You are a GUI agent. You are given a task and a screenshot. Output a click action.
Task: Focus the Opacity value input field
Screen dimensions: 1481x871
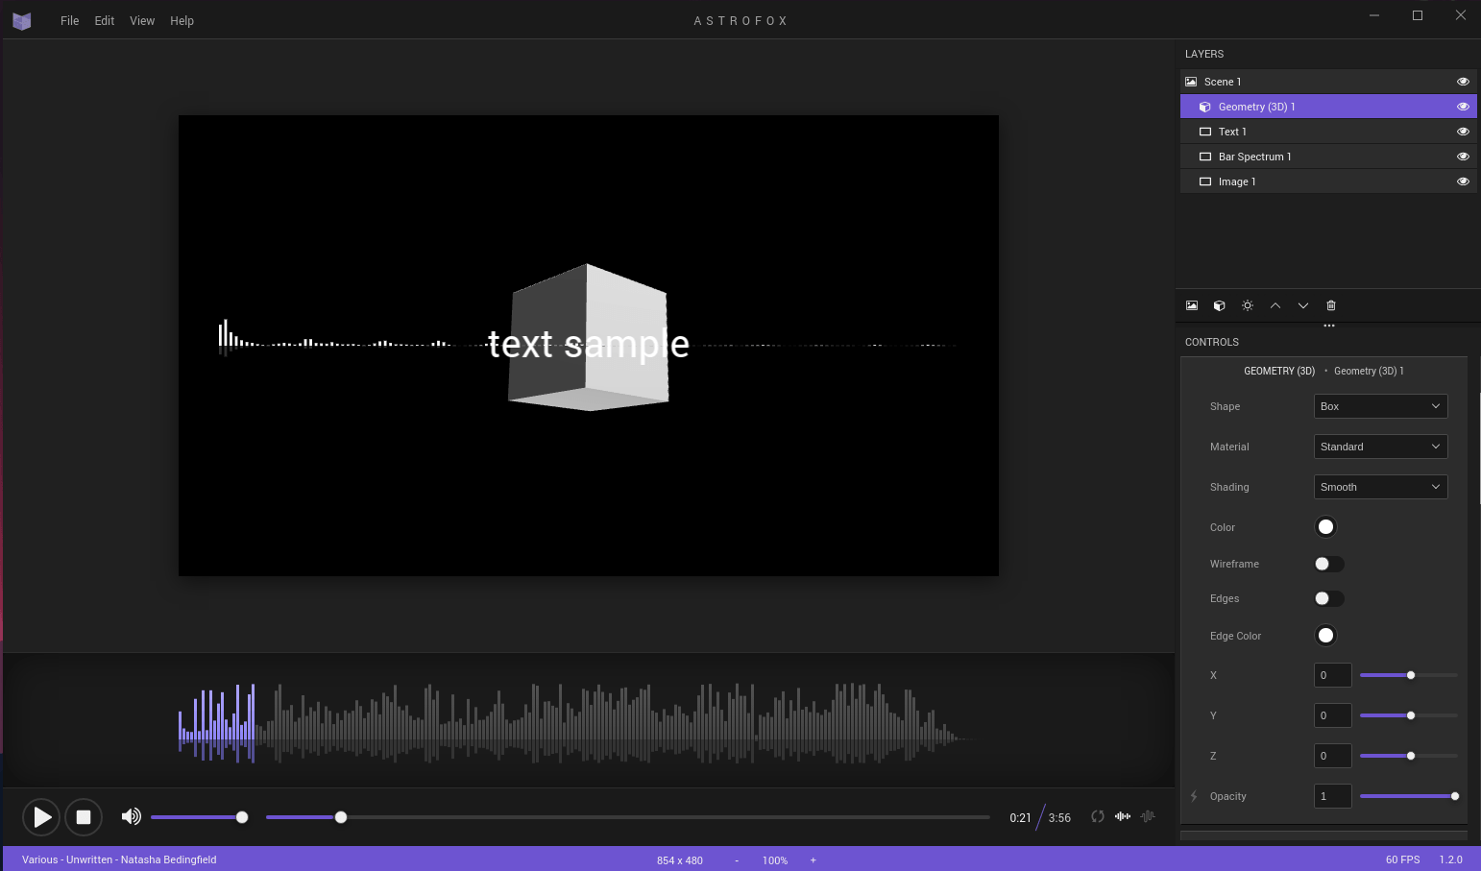coord(1332,796)
